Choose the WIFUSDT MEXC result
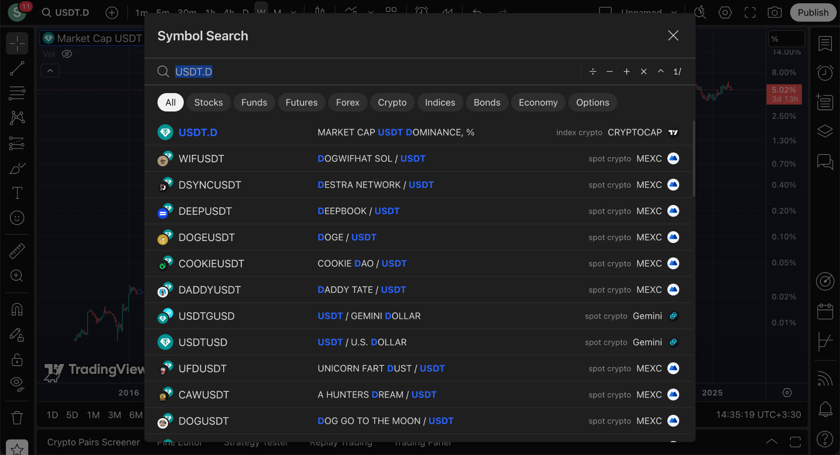This screenshot has height=455, width=840. tap(418, 159)
